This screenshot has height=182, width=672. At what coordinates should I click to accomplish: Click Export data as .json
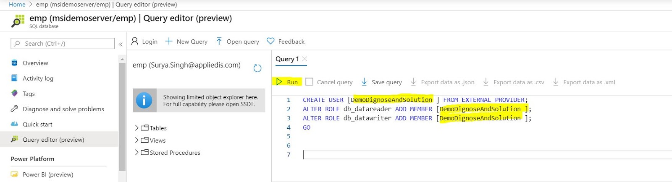pyautogui.click(x=442, y=82)
